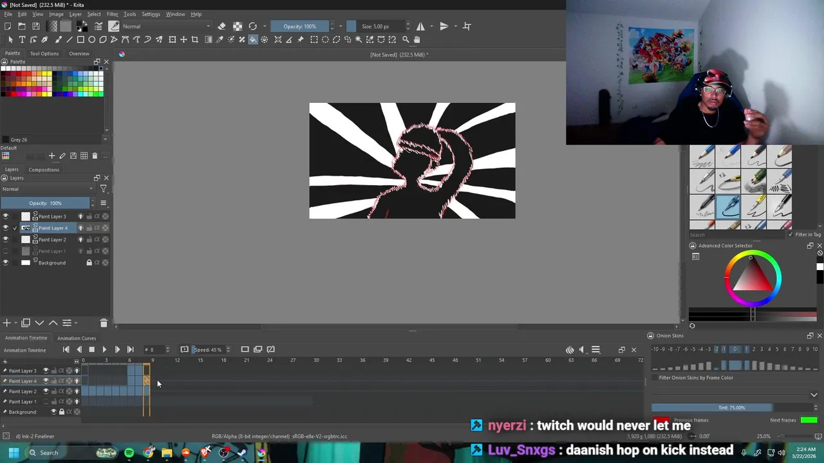
Task: Go to next frame
Action: (x=117, y=350)
